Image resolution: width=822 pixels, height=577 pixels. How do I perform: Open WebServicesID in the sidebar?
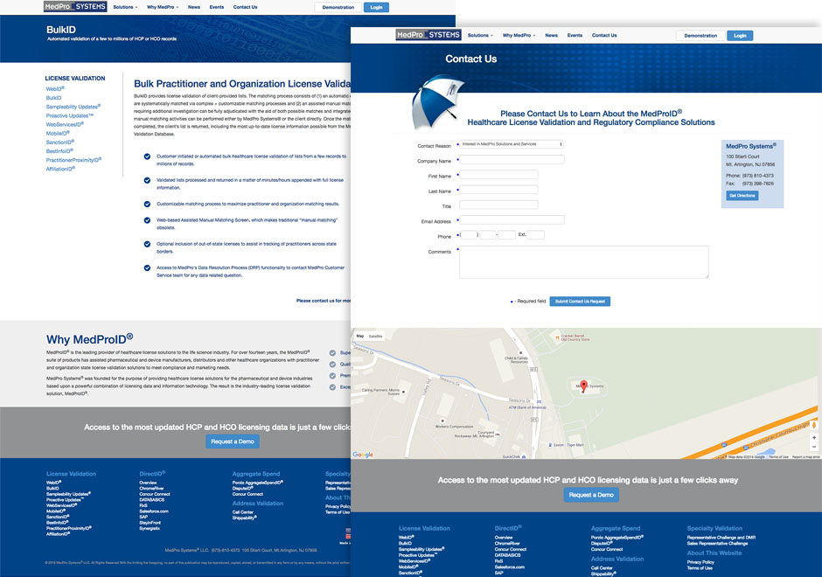(65, 124)
